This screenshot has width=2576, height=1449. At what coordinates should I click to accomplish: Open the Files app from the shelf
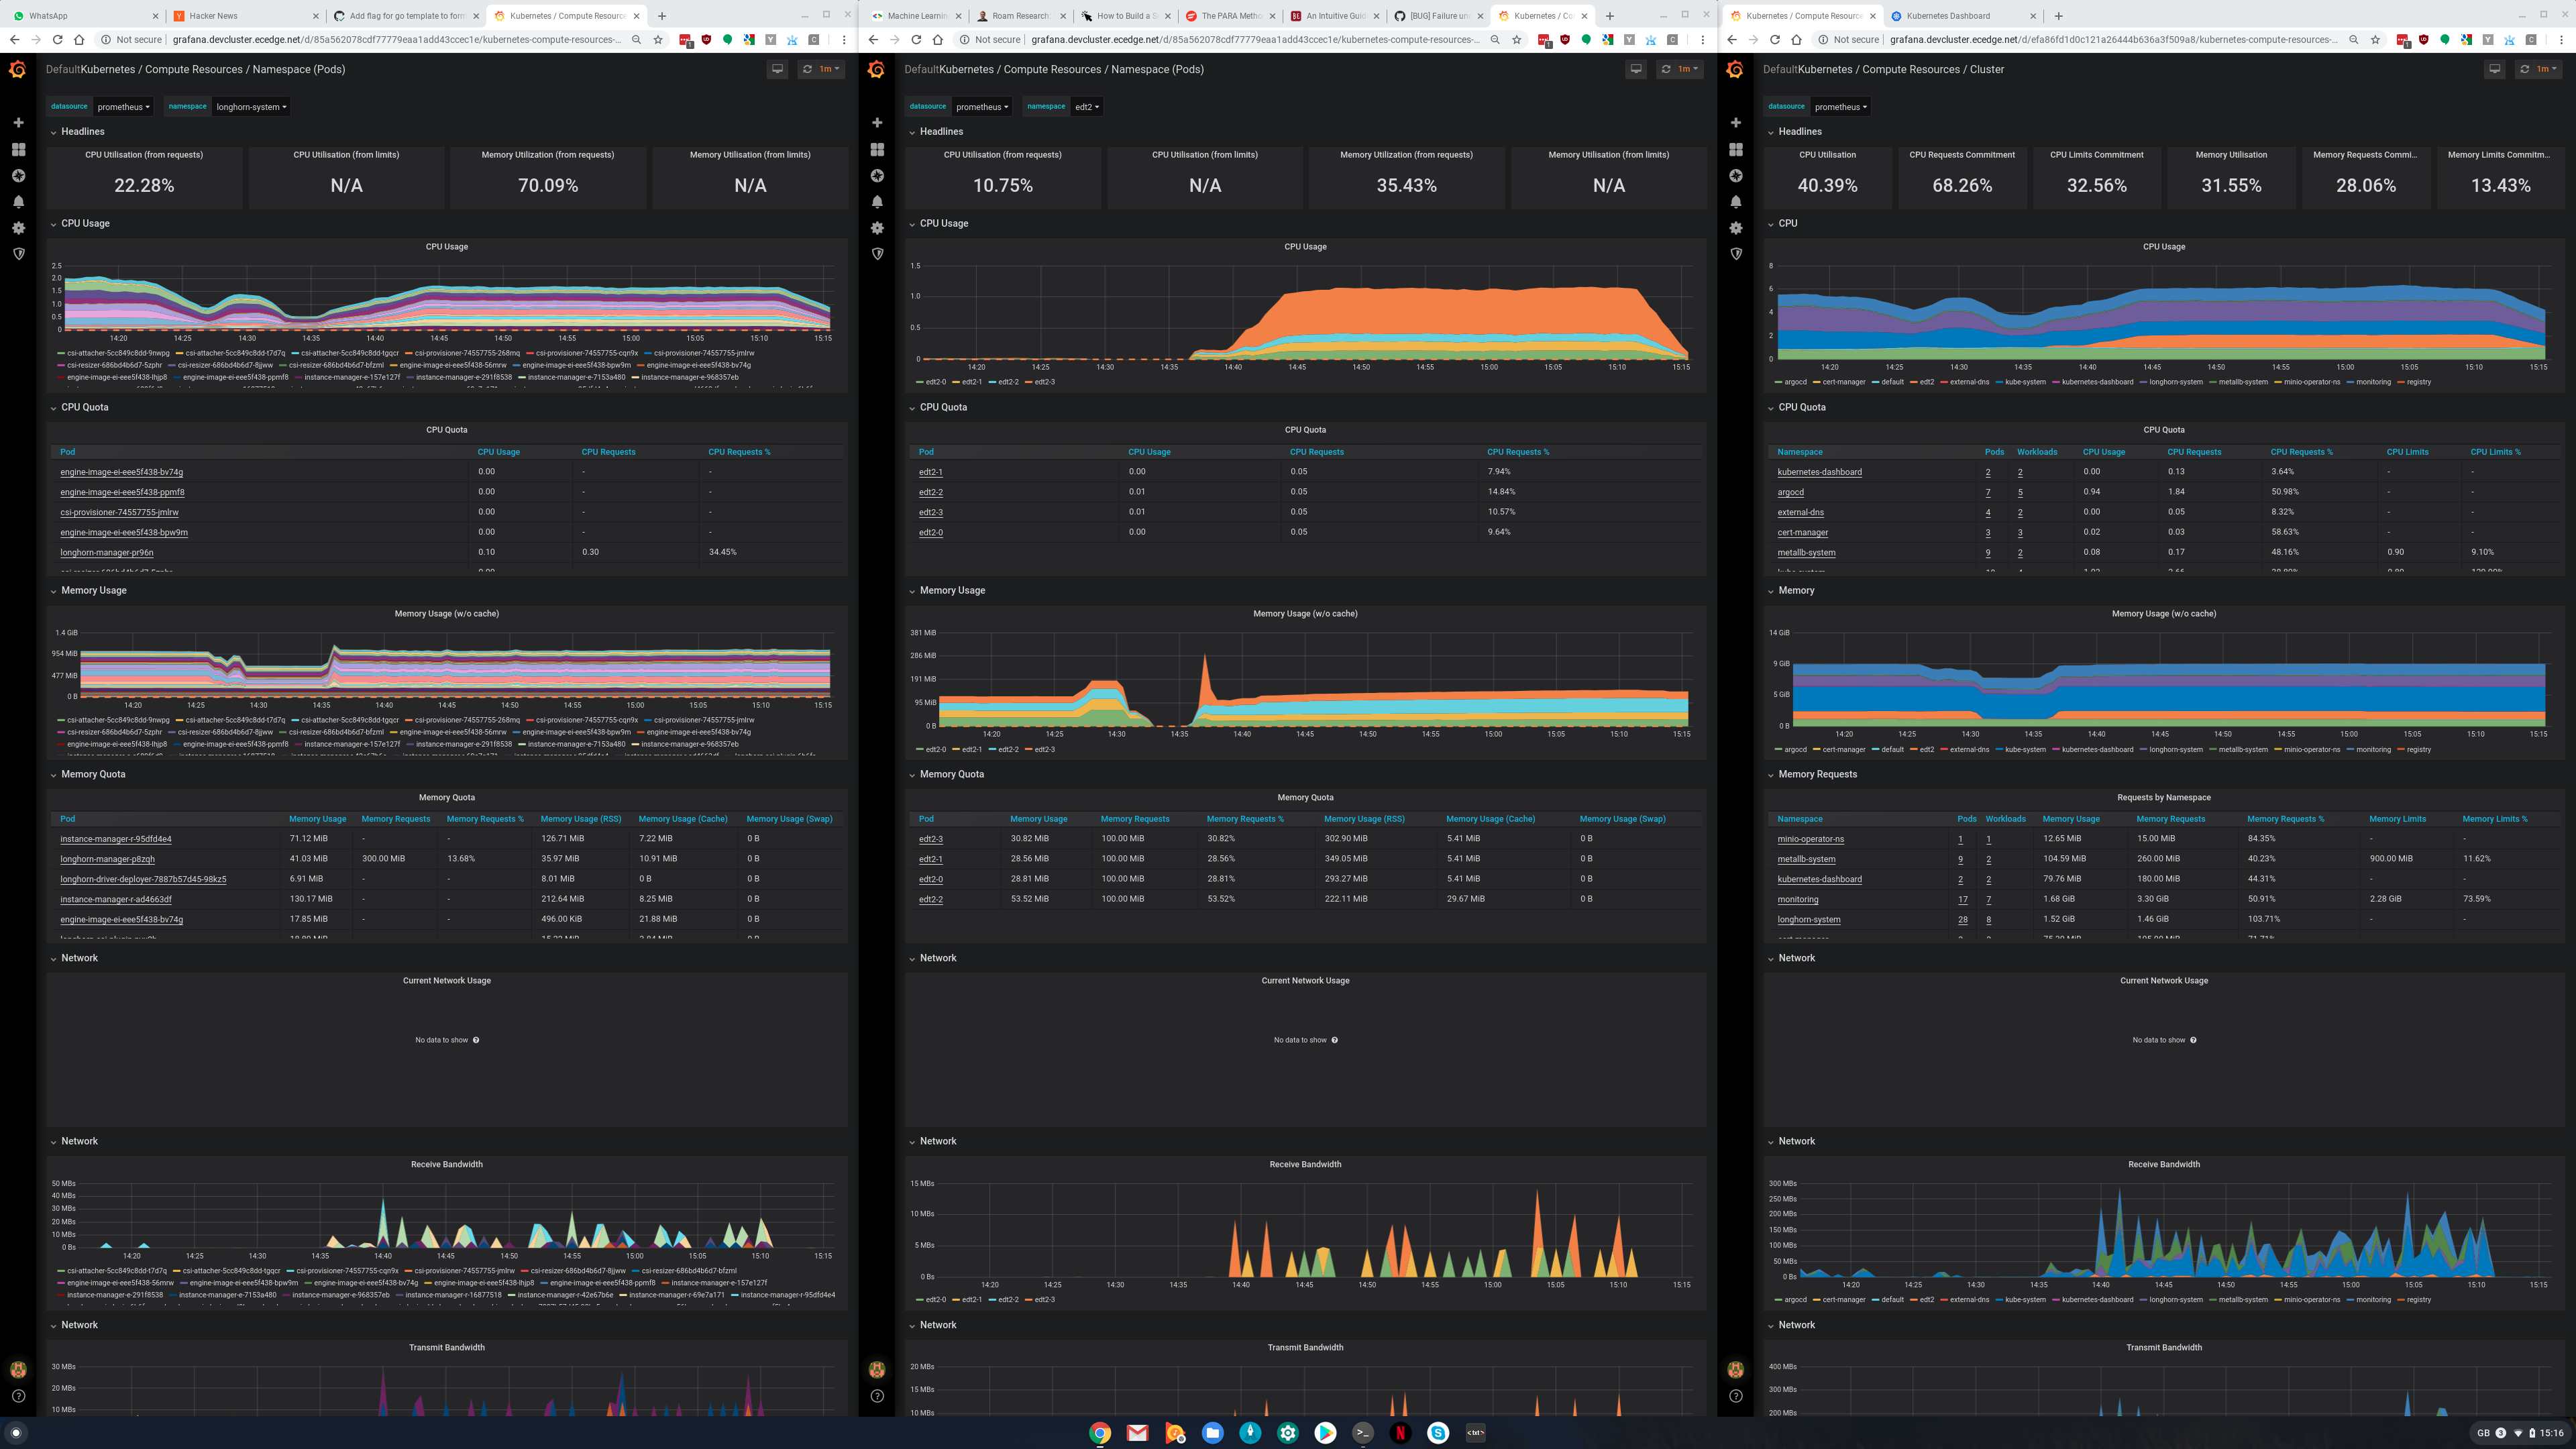click(1213, 1433)
